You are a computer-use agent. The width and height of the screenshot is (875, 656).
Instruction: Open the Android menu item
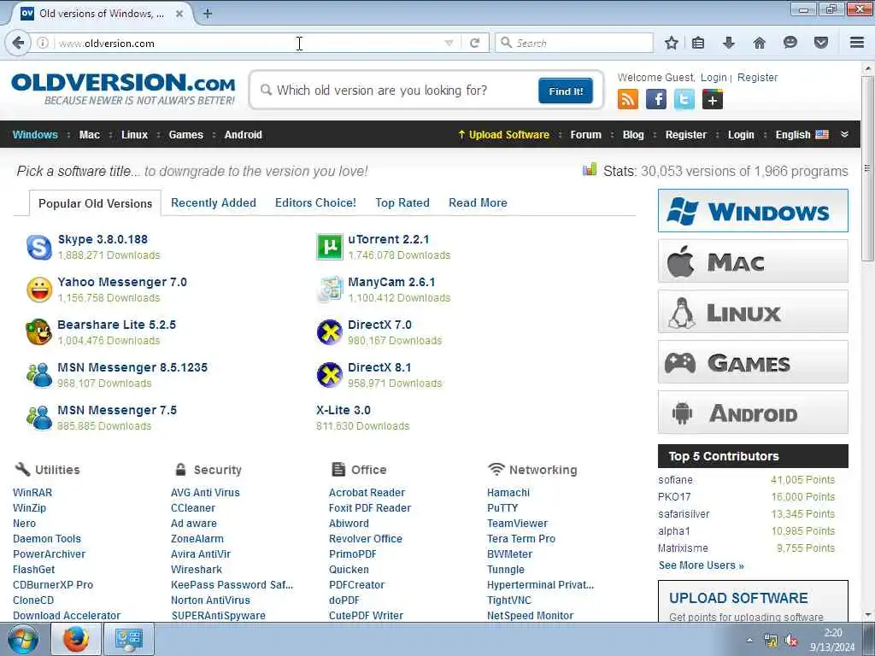244,134
